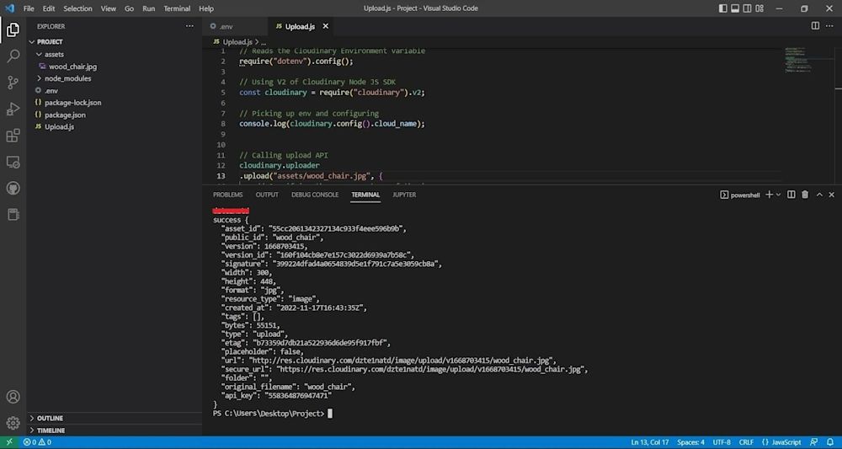Open the Accounts icon

(13, 397)
